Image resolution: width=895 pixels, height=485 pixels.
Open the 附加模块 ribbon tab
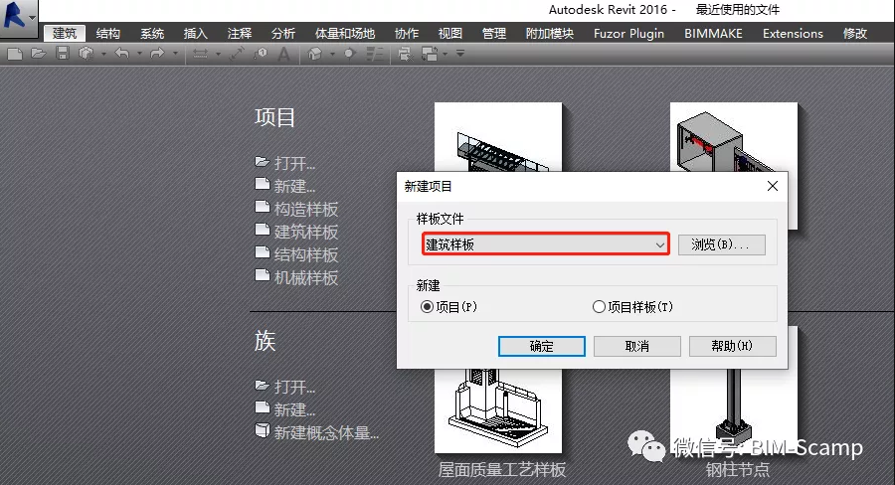pyautogui.click(x=550, y=33)
